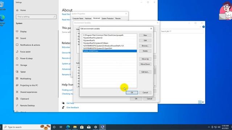Open Sound settings

(x=23, y=38)
